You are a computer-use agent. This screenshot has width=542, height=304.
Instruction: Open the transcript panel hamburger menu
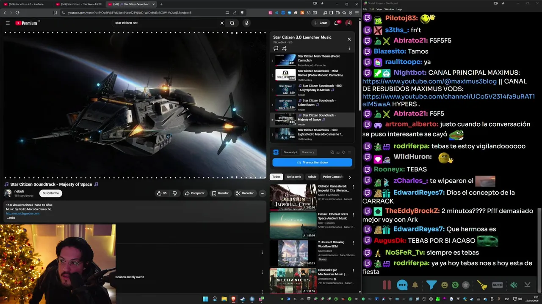[x=349, y=152]
